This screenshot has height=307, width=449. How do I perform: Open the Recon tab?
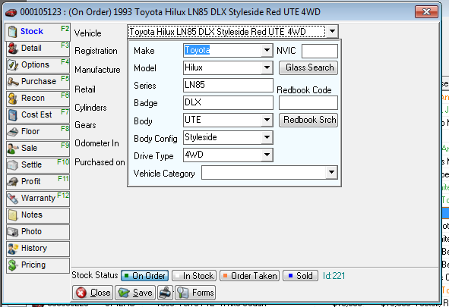pyautogui.click(x=38, y=99)
